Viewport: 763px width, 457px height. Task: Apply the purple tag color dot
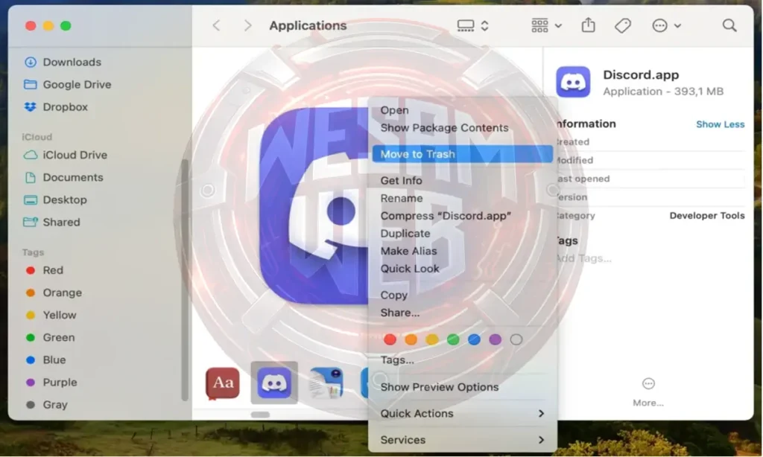[x=495, y=339]
